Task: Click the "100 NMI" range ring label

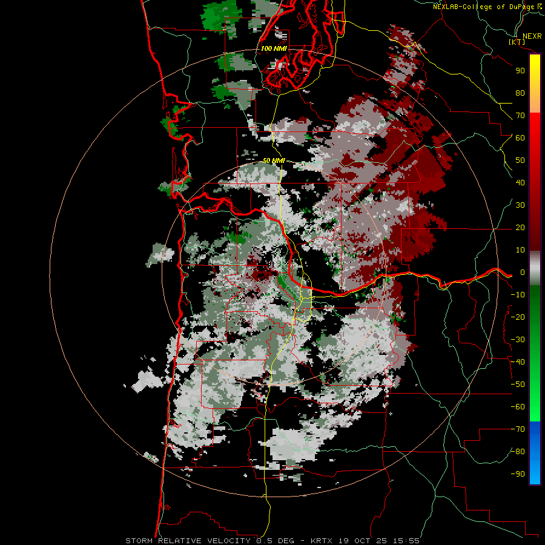Action: [274, 48]
